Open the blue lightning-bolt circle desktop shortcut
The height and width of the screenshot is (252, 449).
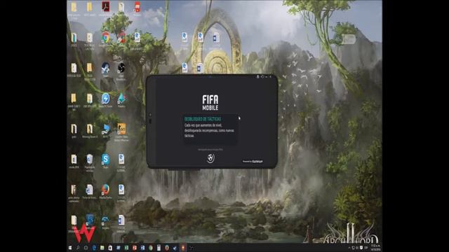pyautogui.click(x=105, y=98)
